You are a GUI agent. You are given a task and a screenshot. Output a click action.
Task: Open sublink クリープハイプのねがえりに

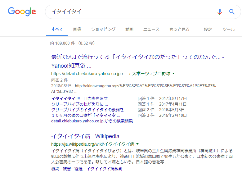tap(80, 104)
